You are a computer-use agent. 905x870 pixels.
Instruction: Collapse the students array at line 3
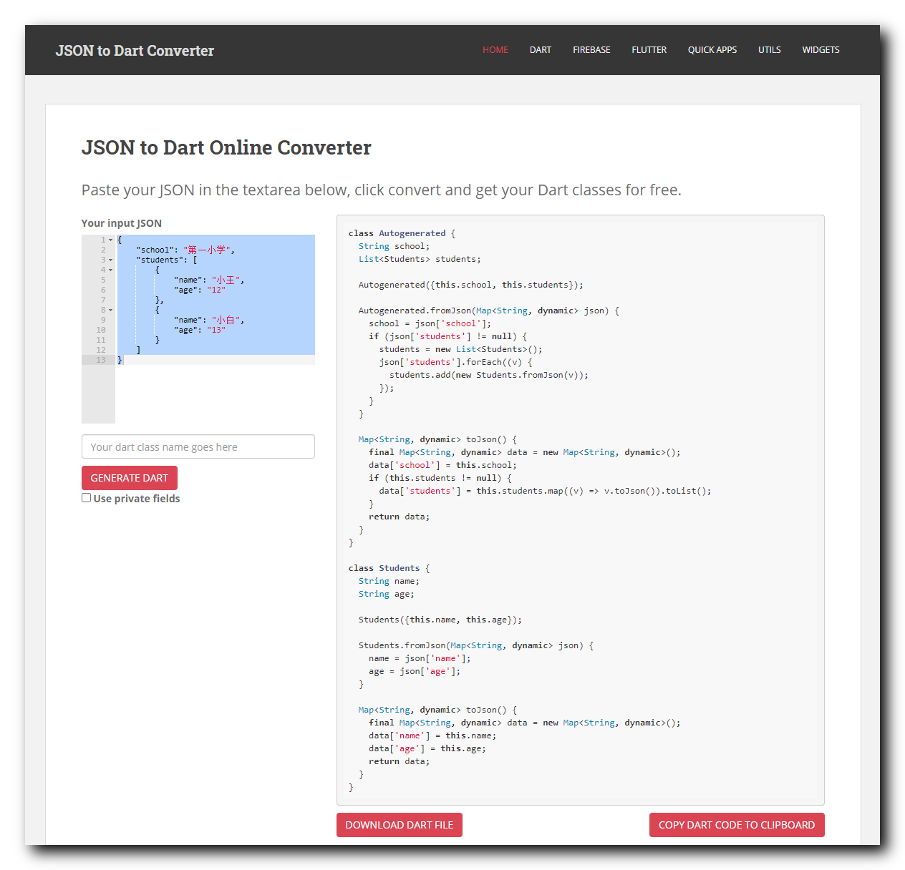(x=112, y=260)
